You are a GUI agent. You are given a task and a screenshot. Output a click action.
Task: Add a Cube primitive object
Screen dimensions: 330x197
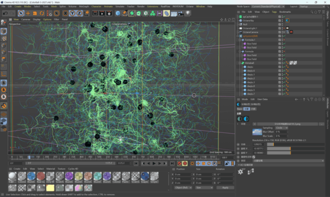[118, 13]
